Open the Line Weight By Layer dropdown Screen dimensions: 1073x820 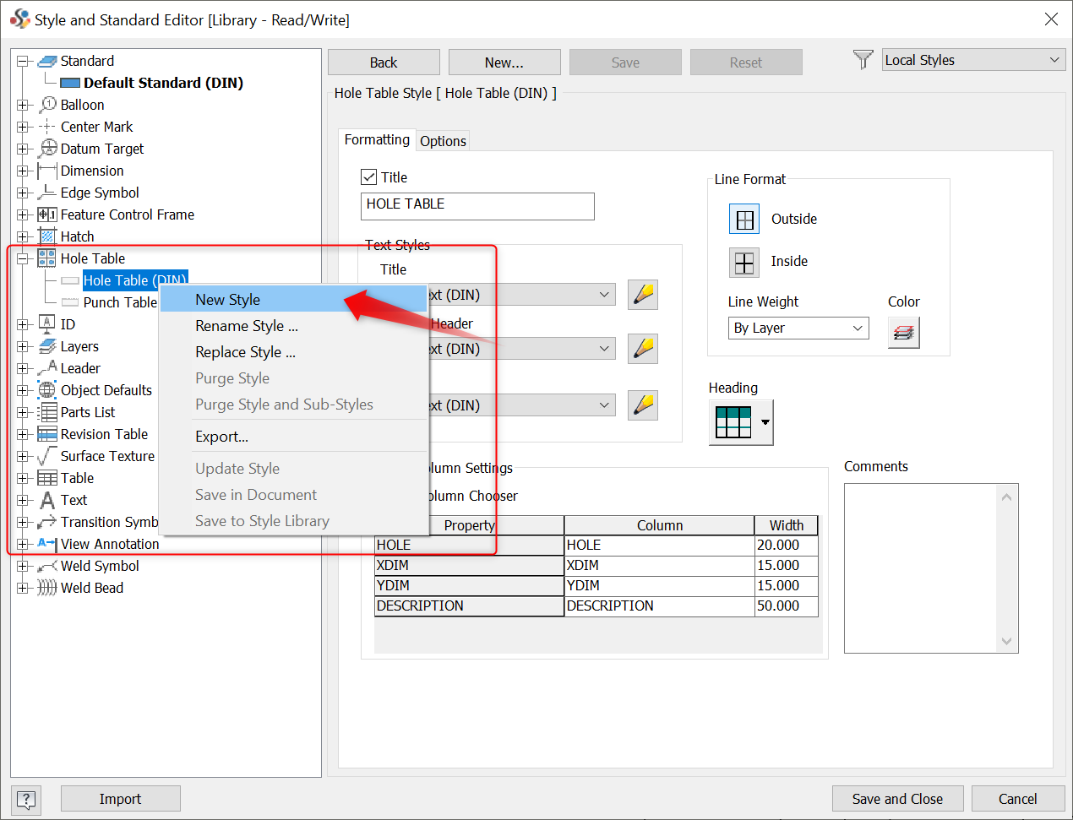click(798, 328)
